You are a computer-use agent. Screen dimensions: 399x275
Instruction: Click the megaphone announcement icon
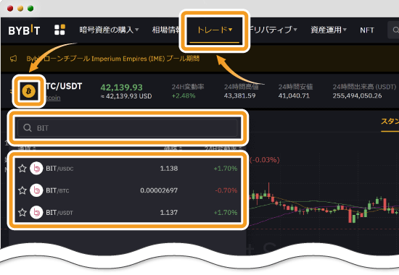[14, 59]
